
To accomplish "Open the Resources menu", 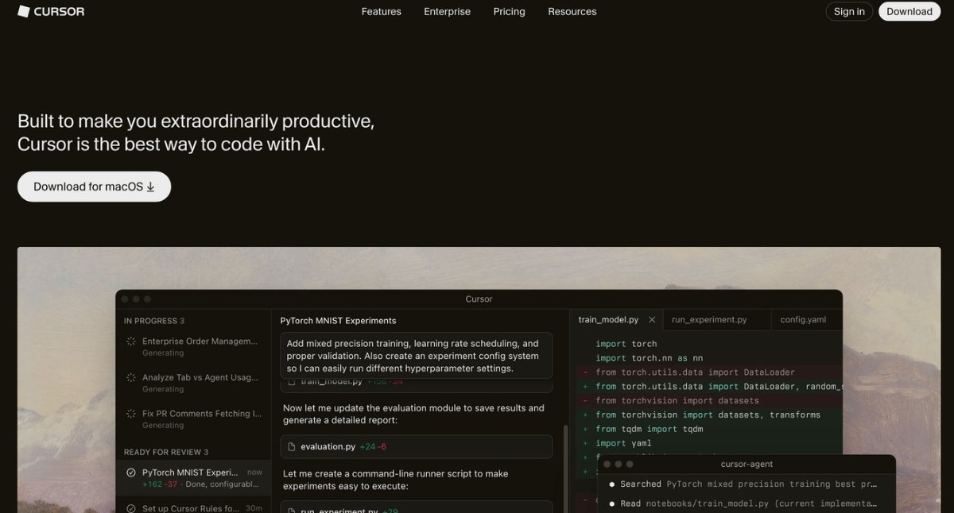I will (572, 11).
